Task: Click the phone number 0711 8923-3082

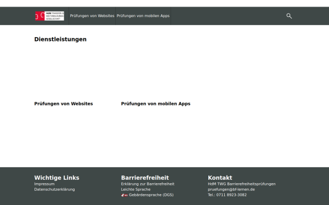Action: point(231,195)
